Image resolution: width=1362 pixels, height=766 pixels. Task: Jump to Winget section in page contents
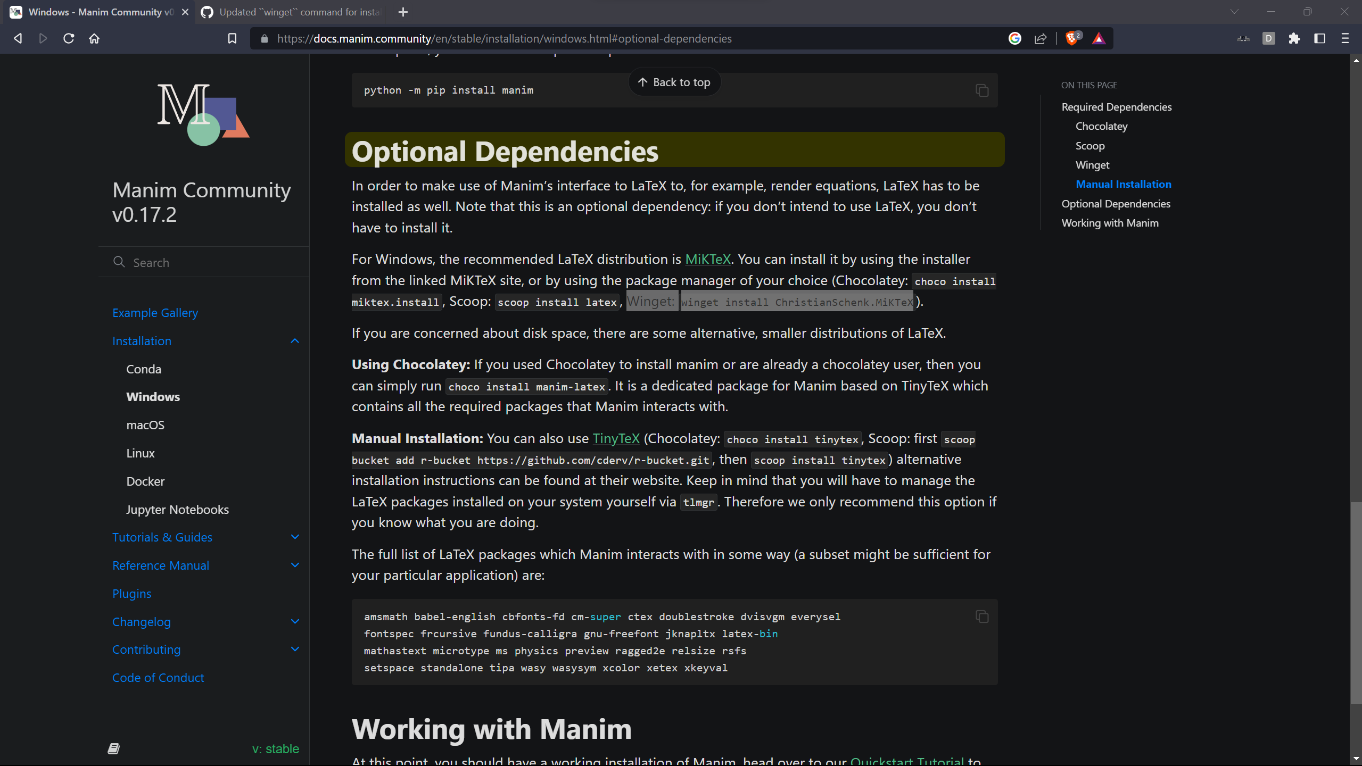(x=1092, y=165)
